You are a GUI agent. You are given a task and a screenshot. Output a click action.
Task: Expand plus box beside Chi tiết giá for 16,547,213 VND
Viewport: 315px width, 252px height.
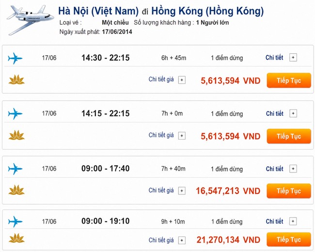pos(182,191)
